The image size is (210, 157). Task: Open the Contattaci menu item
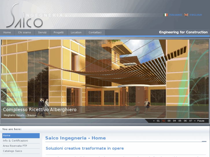click(95, 33)
